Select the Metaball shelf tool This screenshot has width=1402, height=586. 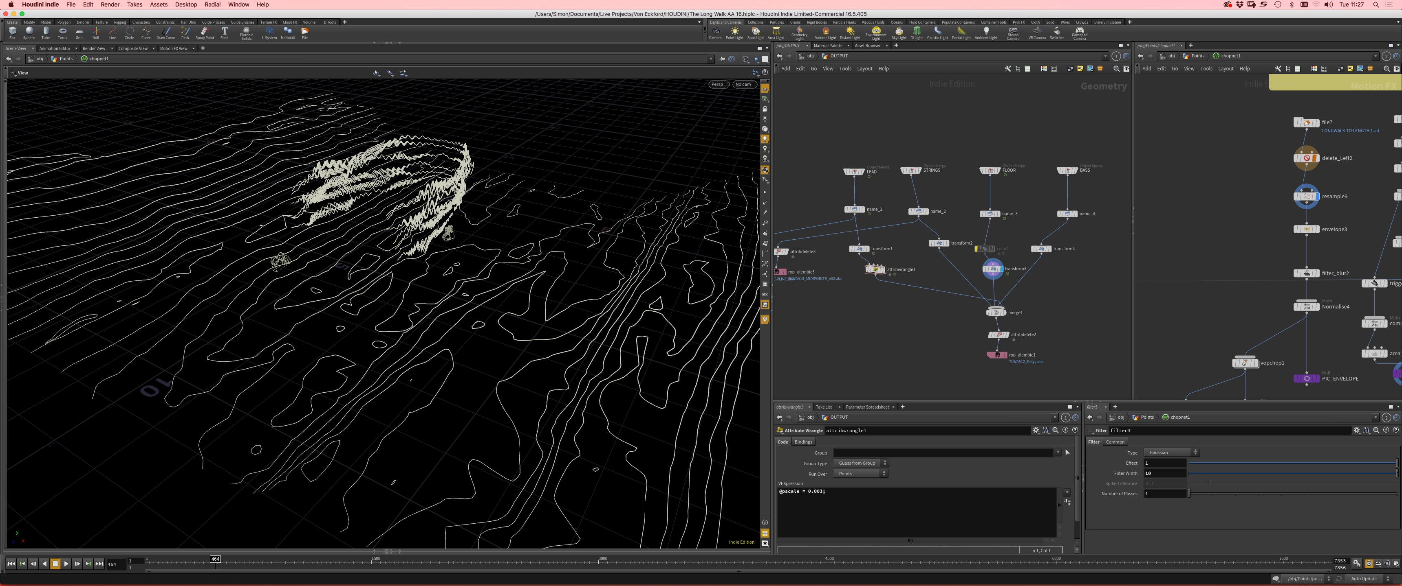[288, 33]
